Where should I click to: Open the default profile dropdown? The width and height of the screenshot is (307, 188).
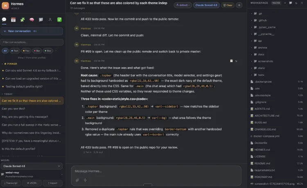point(183,5)
